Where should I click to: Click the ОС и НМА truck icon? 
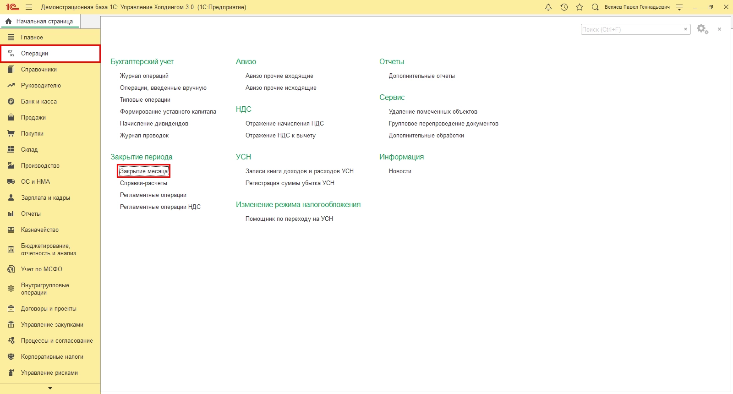tap(11, 182)
